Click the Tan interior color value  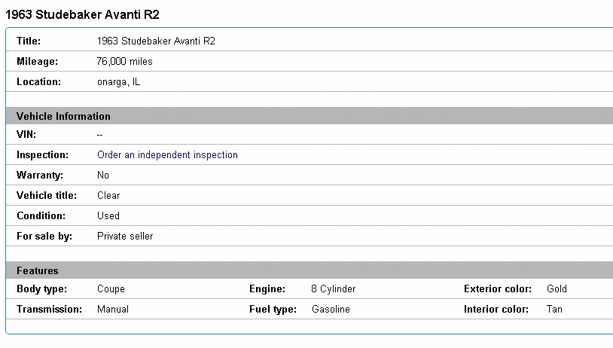point(554,310)
